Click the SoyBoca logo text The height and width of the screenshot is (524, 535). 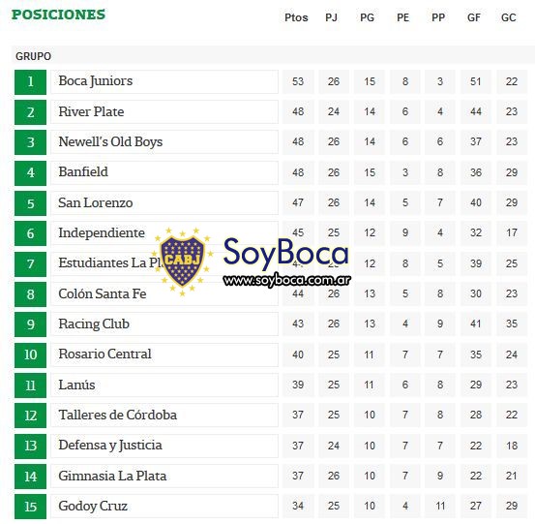(286, 254)
